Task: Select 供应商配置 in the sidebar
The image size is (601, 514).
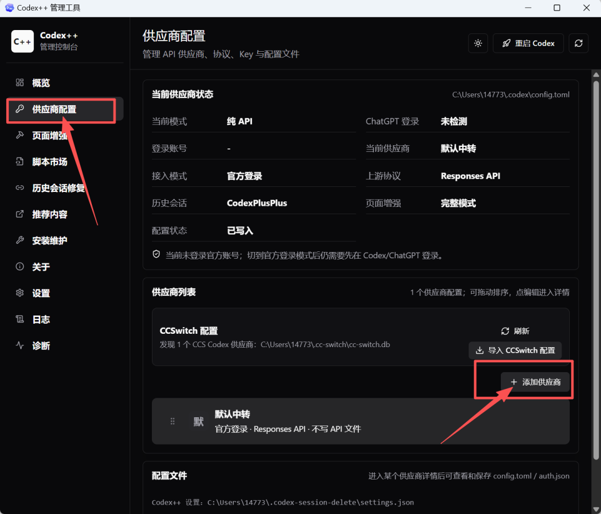Action: point(65,109)
